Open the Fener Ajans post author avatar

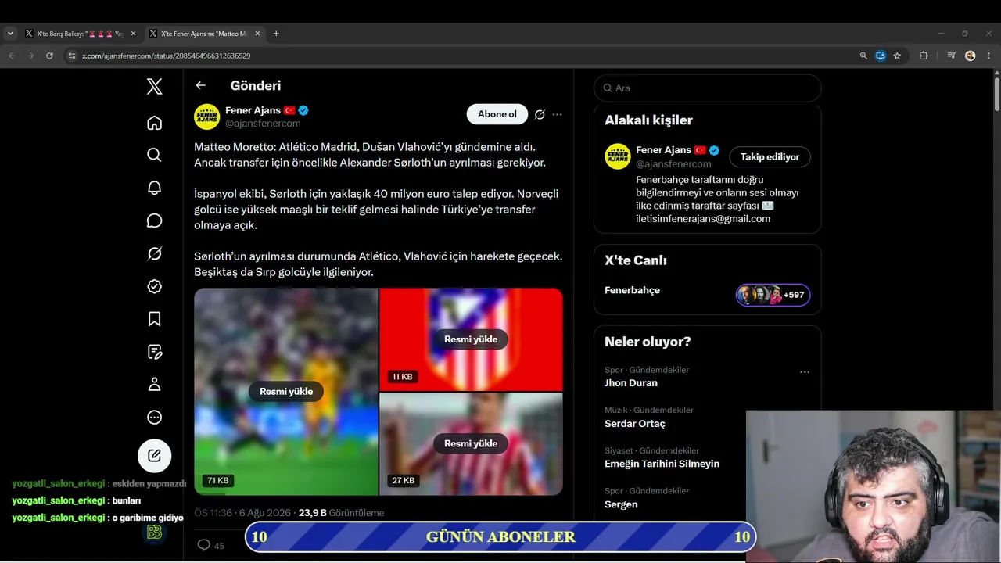tap(207, 117)
